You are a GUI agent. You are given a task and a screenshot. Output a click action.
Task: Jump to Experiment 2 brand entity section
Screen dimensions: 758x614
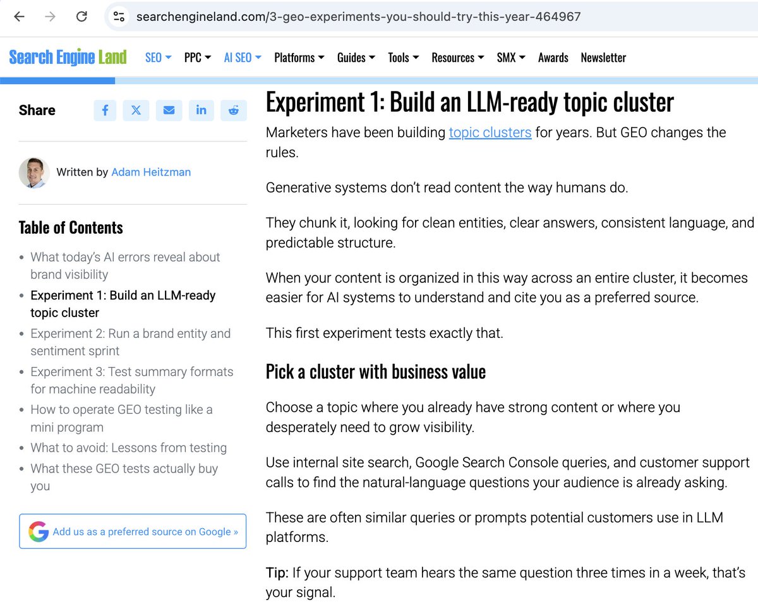[x=131, y=342]
